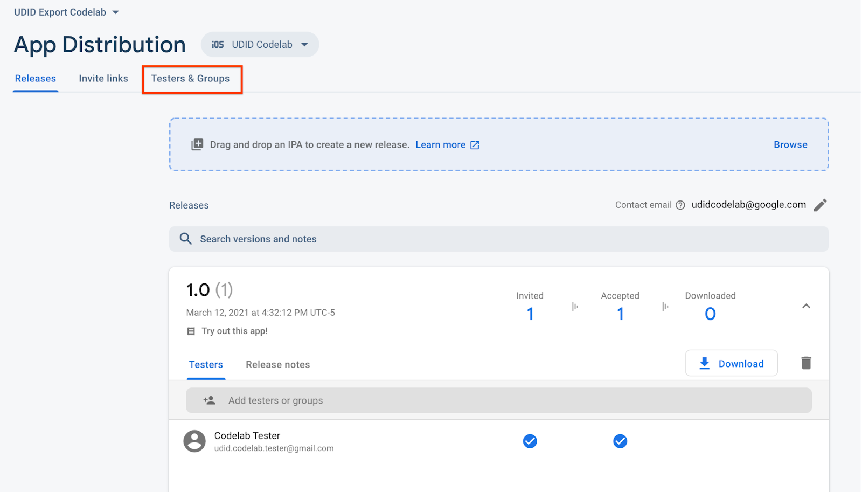Click the release notes icon beside 'Try out this app!'

pos(191,331)
